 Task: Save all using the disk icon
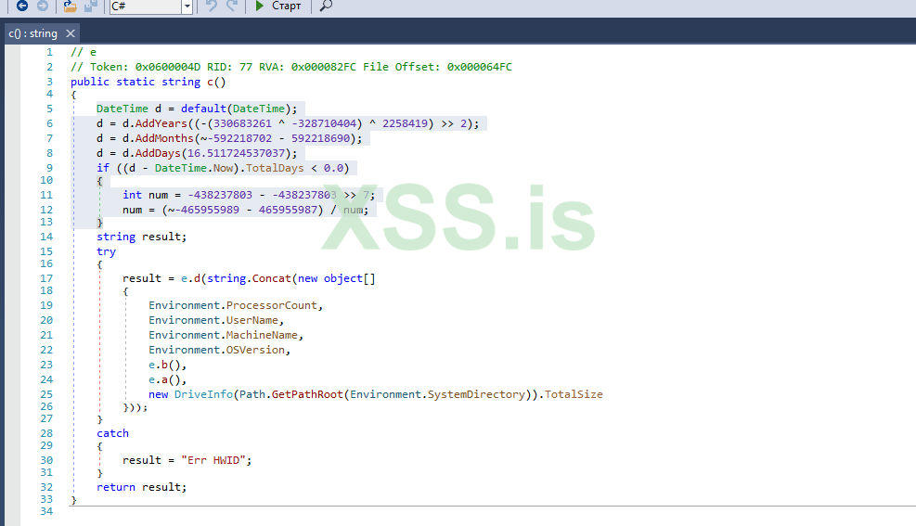[x=91, y=6]
